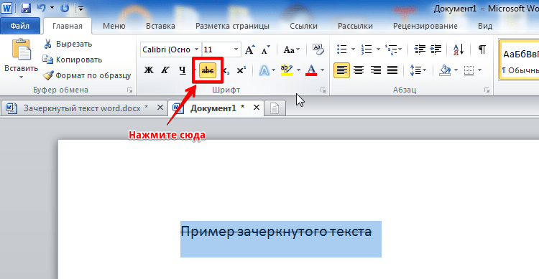The height and width of the screenshot is (279, 539).
Task: Toggle strikethrough abc button
Action: click(x=208, y=70)
